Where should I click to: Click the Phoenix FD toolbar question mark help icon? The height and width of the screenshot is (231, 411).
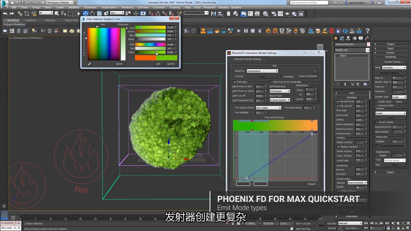[367, 31]
